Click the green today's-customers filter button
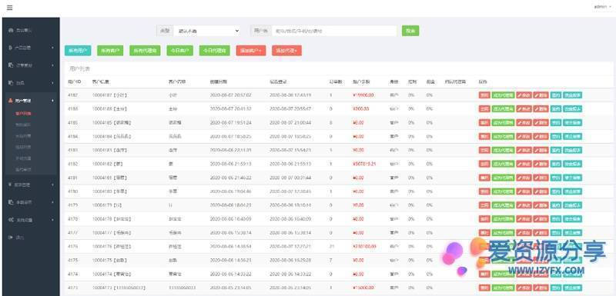The image size is (616, 296). click(x=180, y=51)
